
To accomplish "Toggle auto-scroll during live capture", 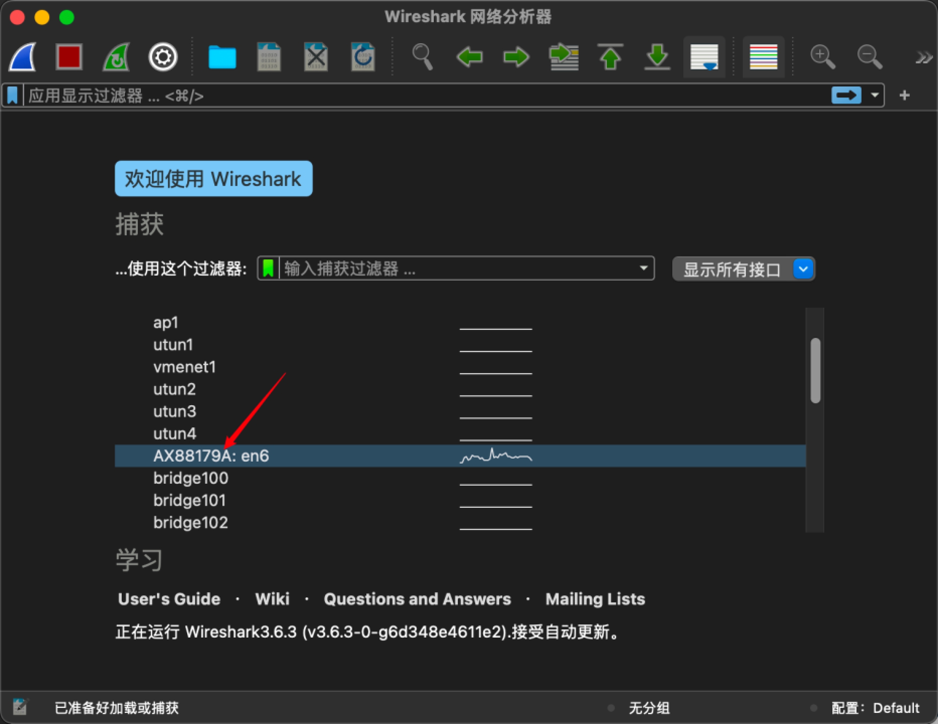I will coord(704,56).
